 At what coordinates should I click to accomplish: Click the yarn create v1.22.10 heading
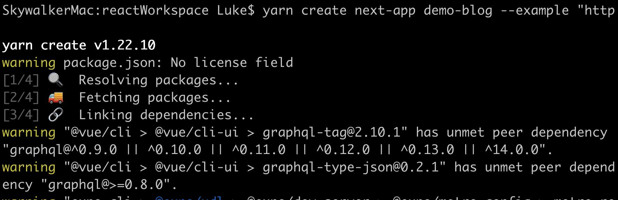click(79, 45)
